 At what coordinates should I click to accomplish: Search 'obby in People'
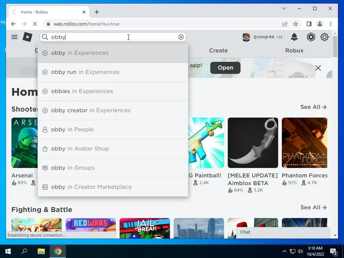(x=113, y=130)
